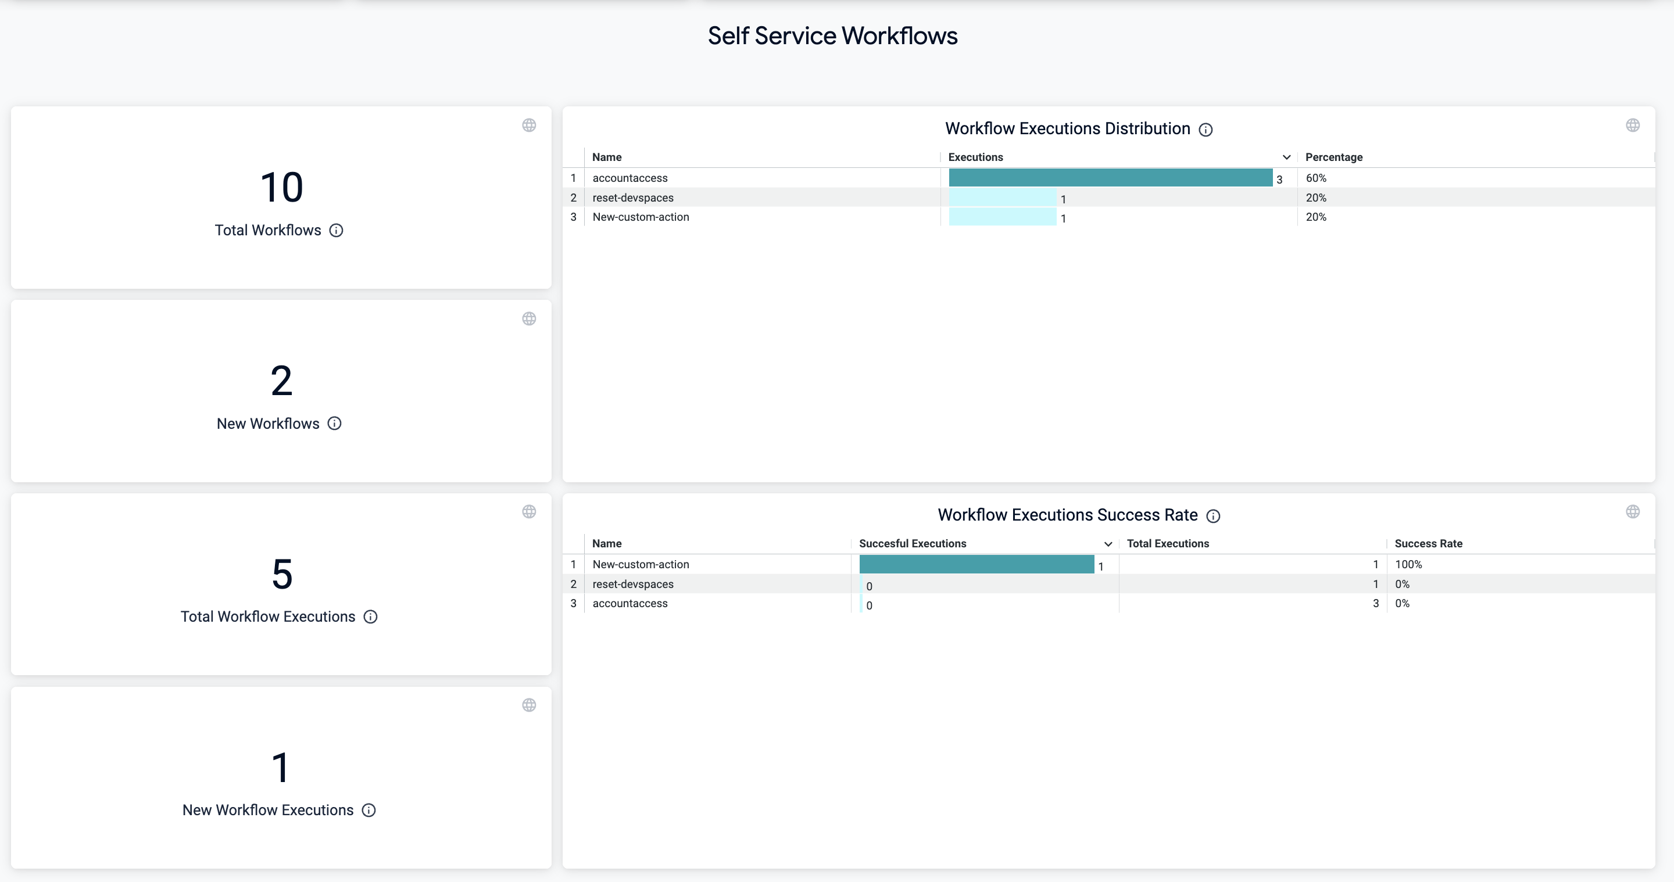Click globe icon on New Workflow Executions card
1674x882 pixels.
pos(529,705)
